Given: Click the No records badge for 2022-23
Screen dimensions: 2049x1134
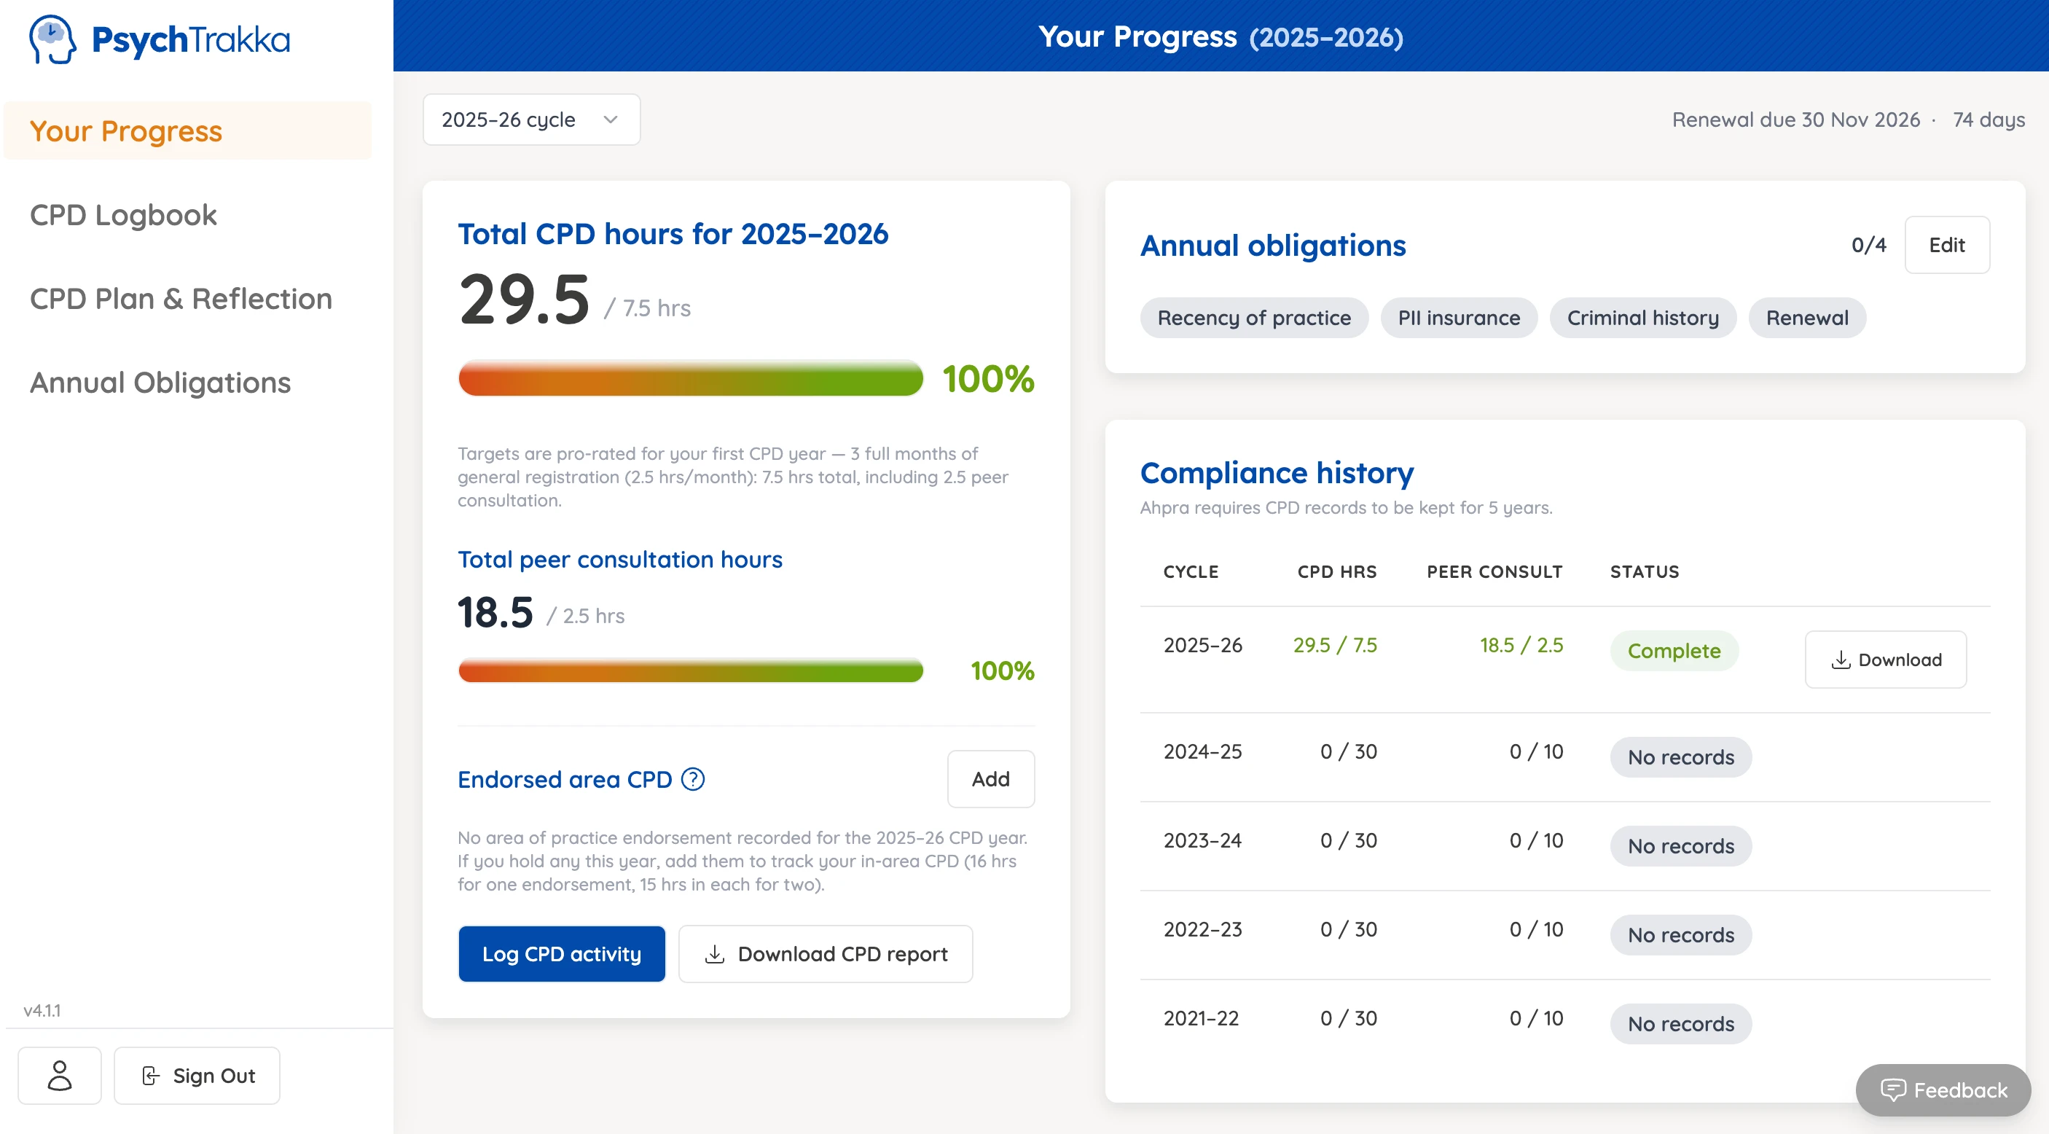Looking at the screenshot, I should 1681,934.
